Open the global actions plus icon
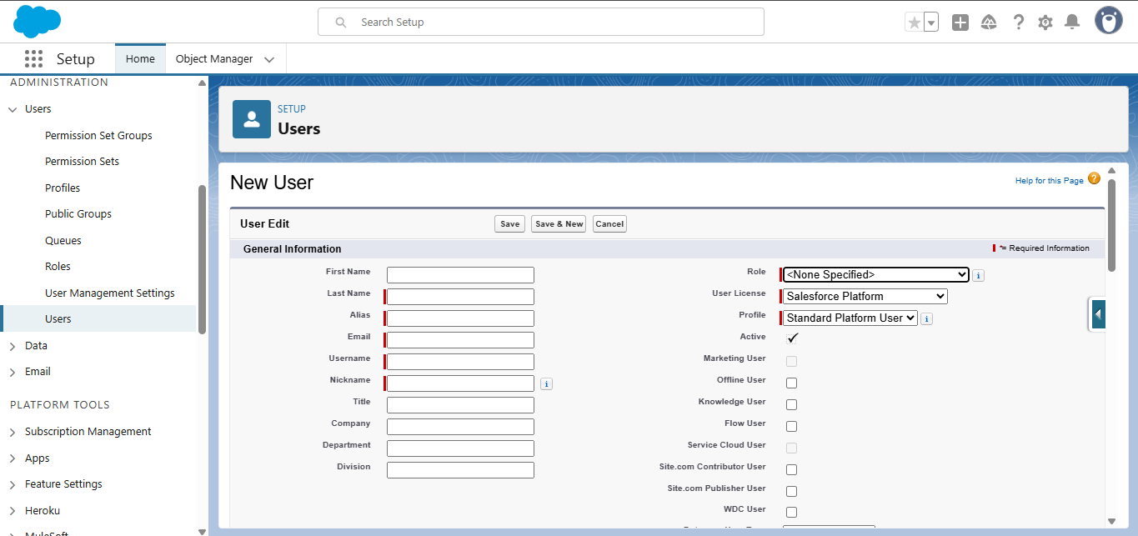The width and height of the screenshot is (1138, 536). [960, 23]
